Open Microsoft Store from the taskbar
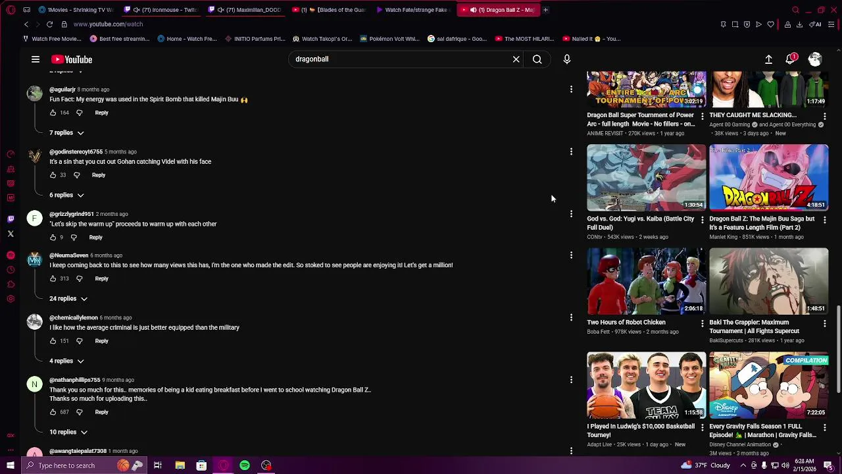This screenshot has height=474, width=842. [x=201, y=465]
